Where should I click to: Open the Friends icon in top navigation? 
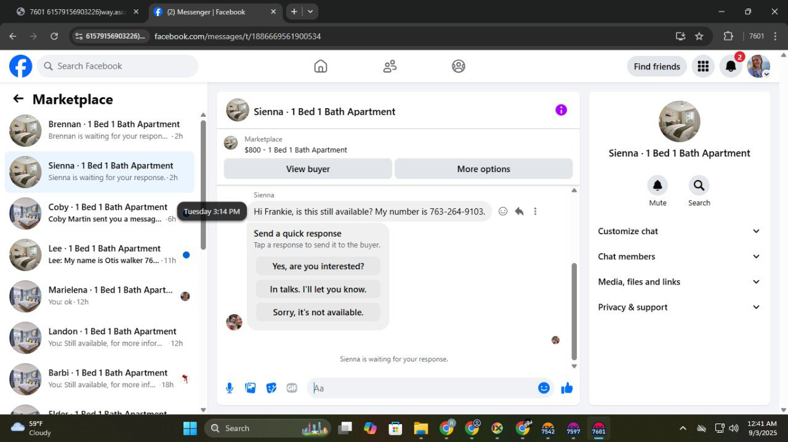(x=390, y=66)
